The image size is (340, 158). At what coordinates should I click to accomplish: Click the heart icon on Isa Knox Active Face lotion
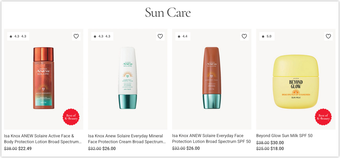click(76, 36)
